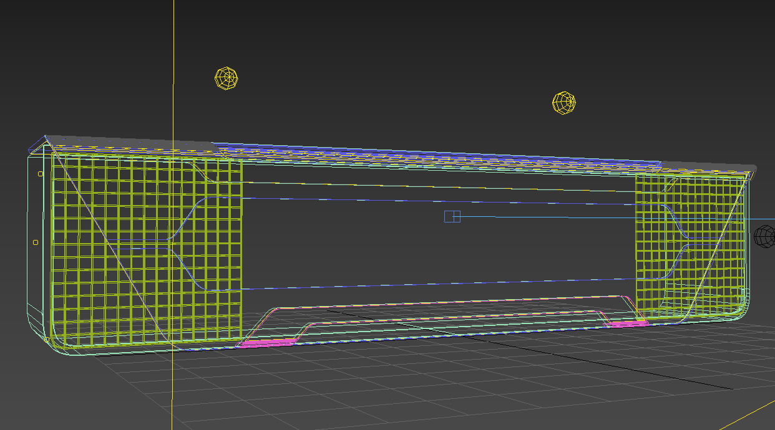775x430 pixels.
Task: Select the right yellow sphere light gizmo
Action: 564,103
